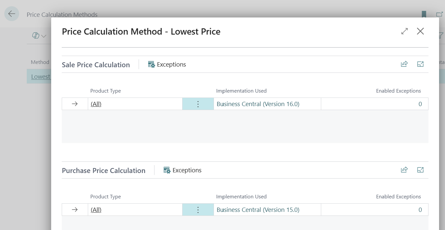The width and height of the screenshot is (445, 230).
Task: Click the Lowest link in the background list
Action: coord(41,77)
